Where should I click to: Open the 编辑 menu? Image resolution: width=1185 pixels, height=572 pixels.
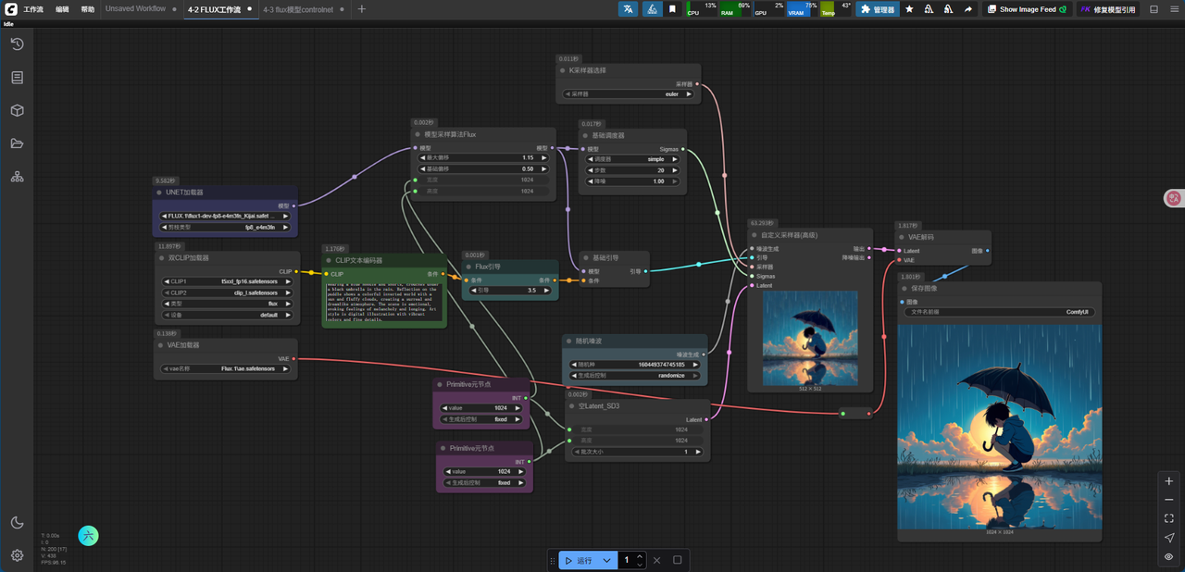click(x=62, y=9)
